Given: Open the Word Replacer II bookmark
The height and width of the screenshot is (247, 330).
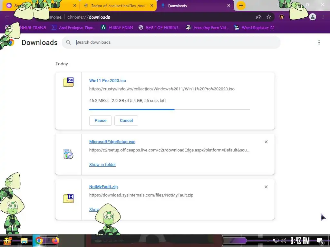Looking at the screenshot, I should click(254, 28).
